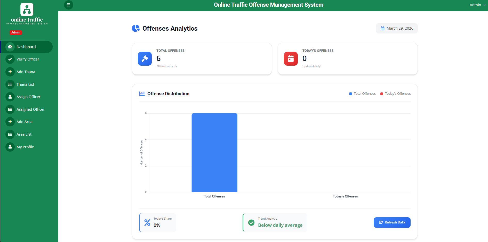Open the Admin user dropdown
Screen dimensions: 488x242
pos(477,5)
